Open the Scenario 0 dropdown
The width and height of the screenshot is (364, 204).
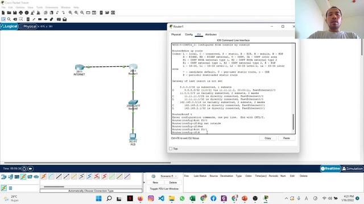(169, 176)
